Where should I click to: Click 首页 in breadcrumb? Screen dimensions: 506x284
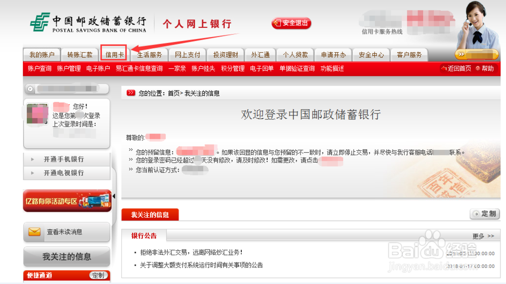(174, 93)
